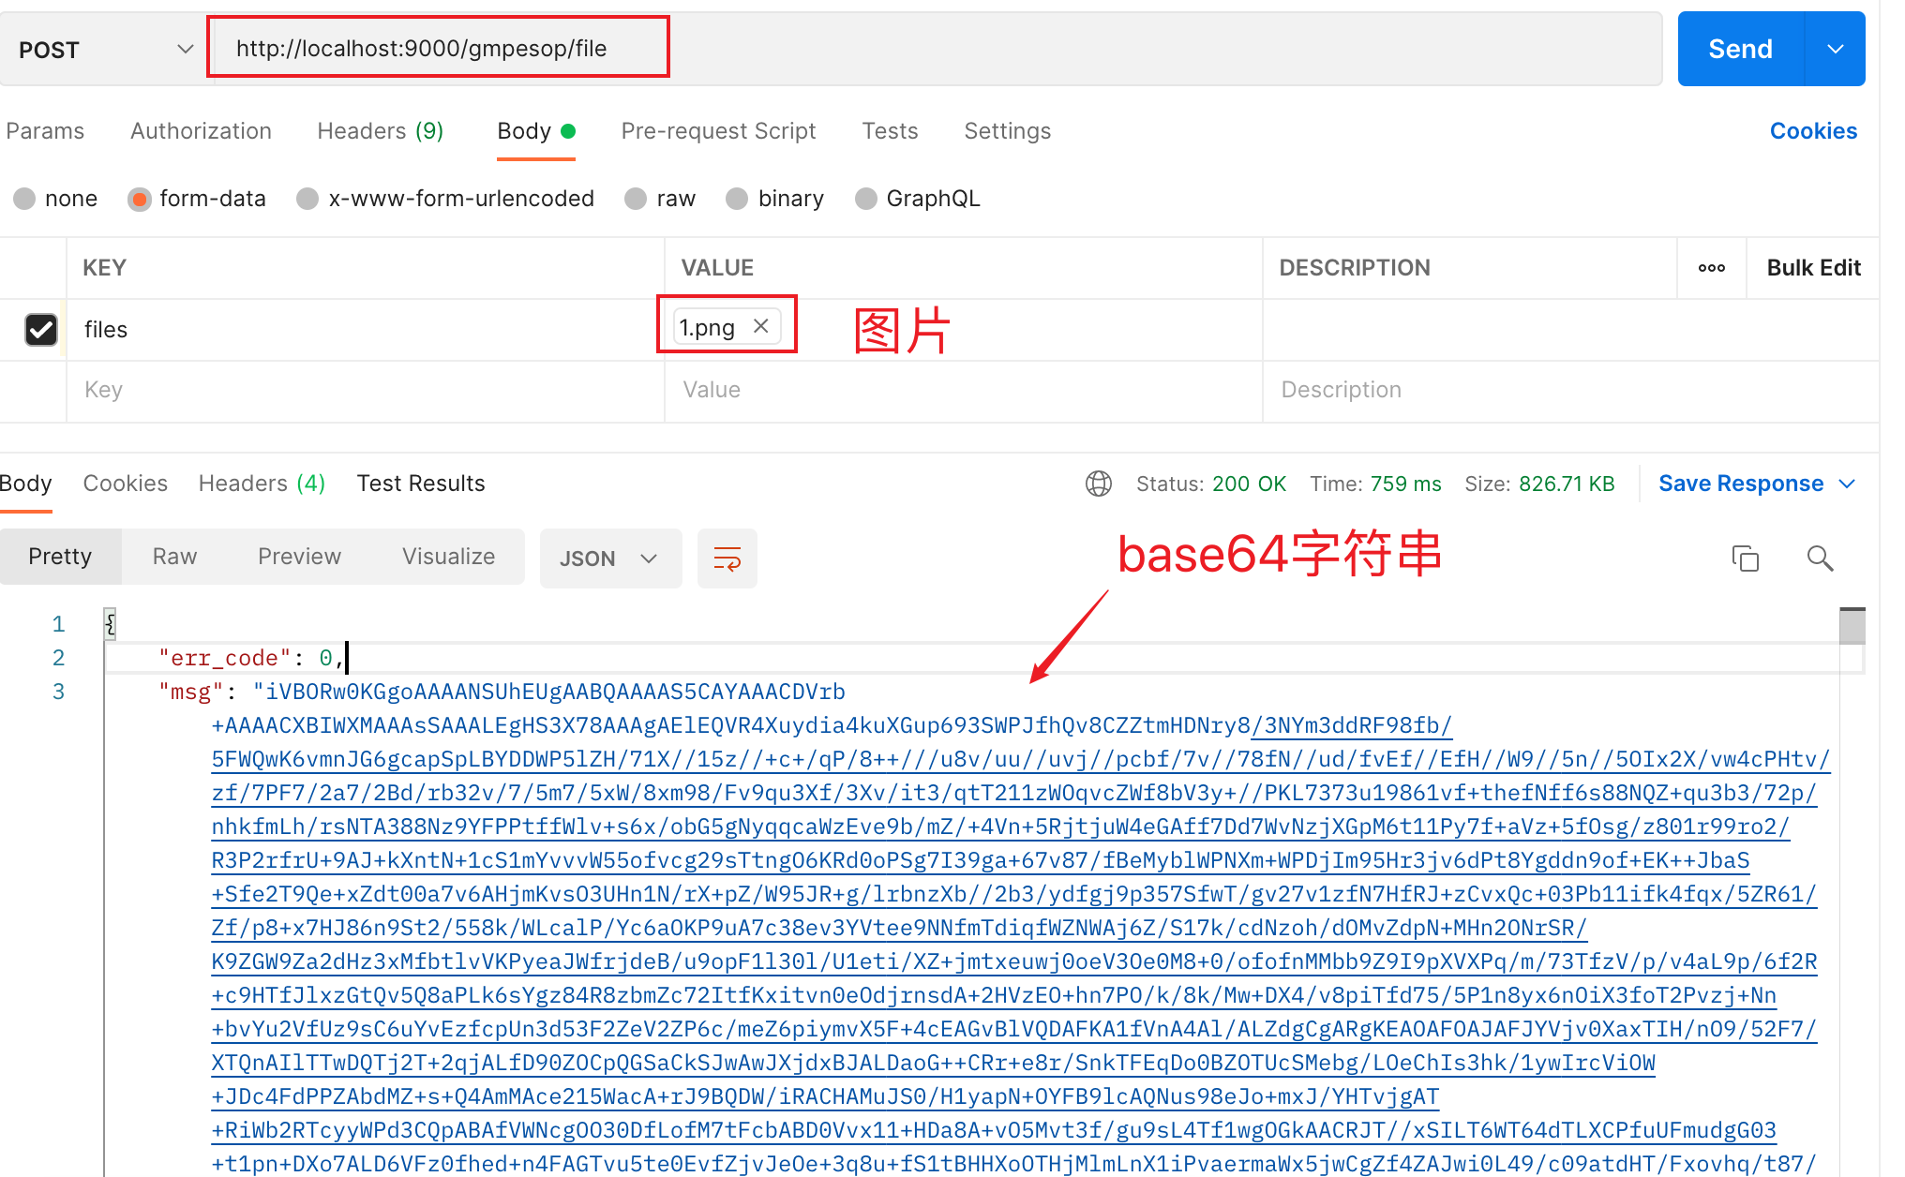Open the three-dots column options menu
Viewport: 1905px width, 1177px height.
click(x=1711, y=268)
